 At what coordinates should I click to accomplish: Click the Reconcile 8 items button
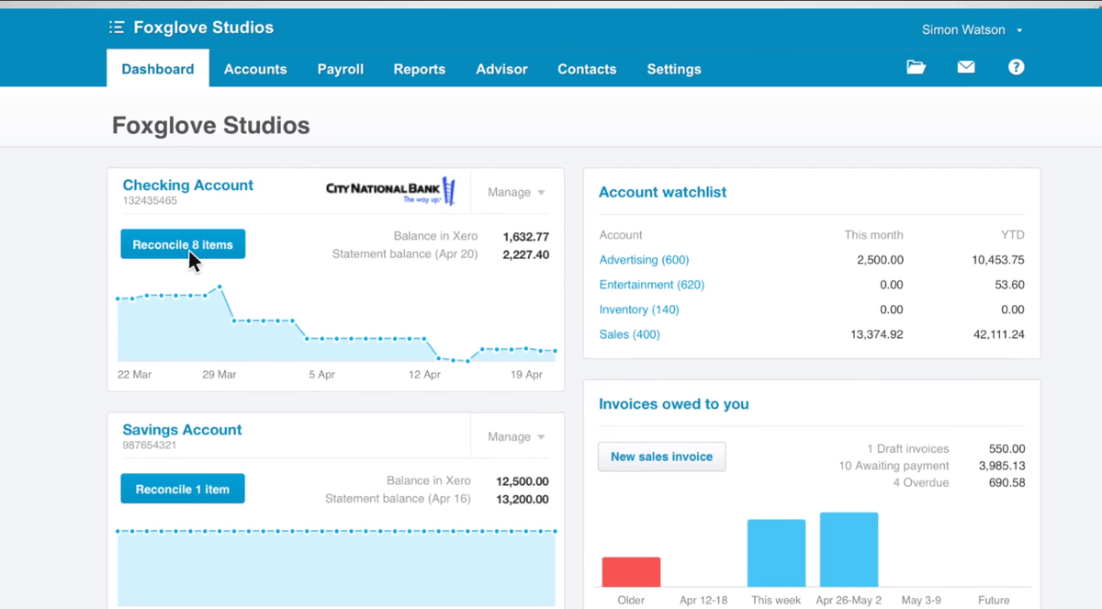(182, 243)
